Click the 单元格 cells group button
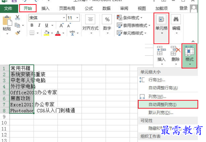 pos(161,28)
